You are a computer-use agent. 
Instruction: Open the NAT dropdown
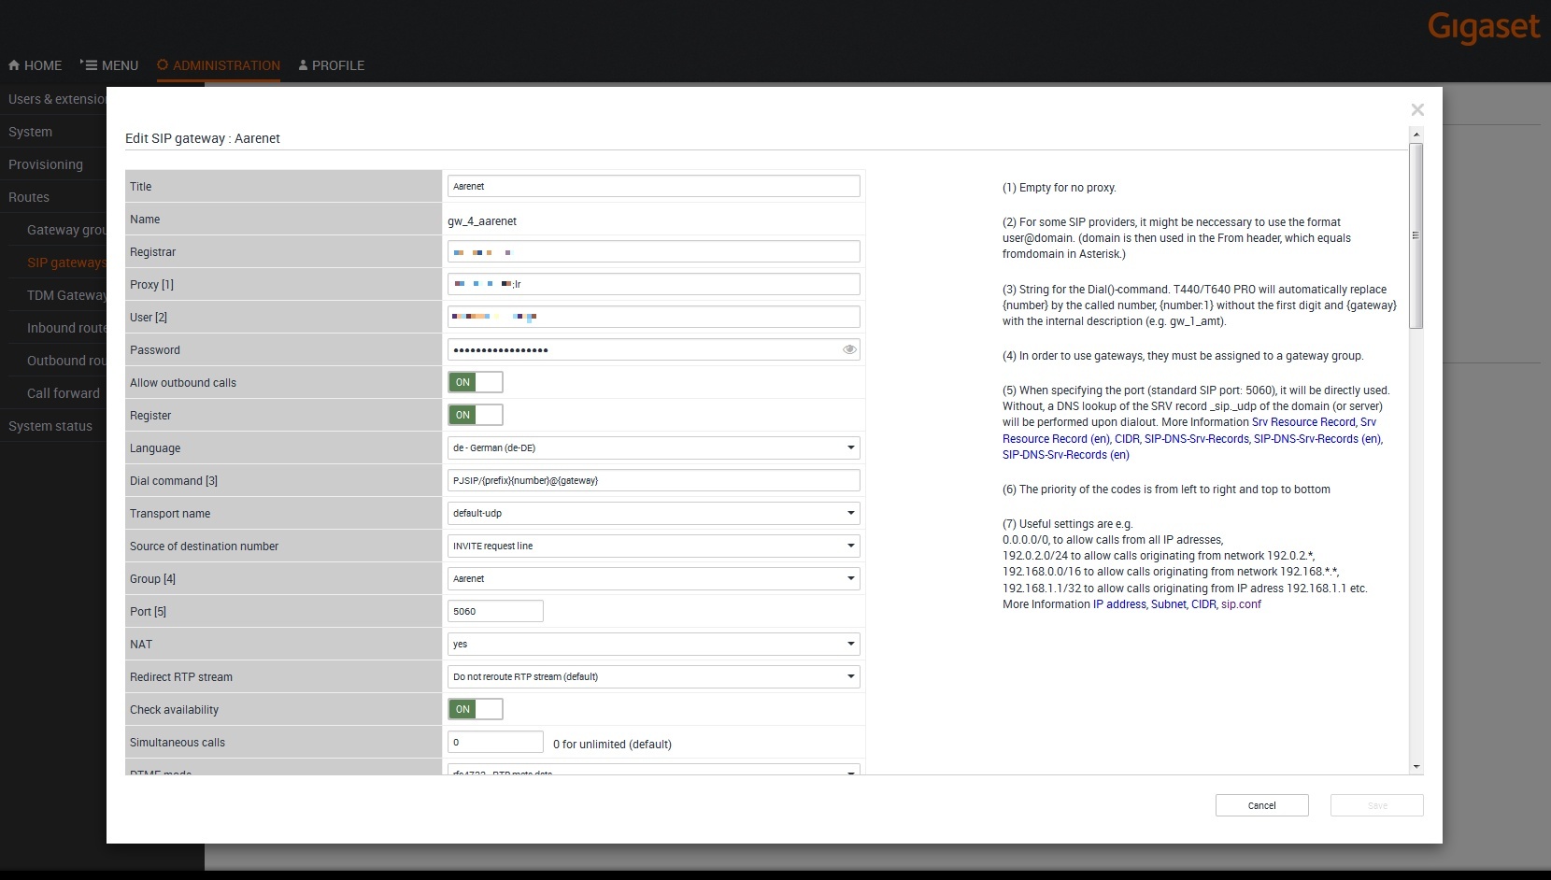click(x=654, y=644)
